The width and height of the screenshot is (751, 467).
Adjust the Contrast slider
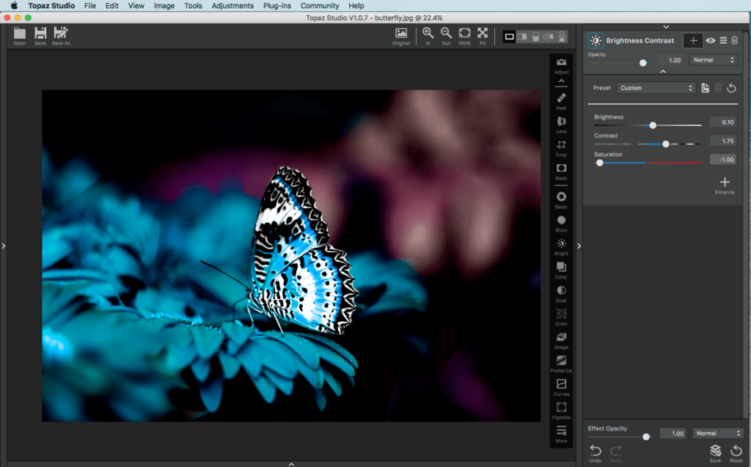point(666,144)
